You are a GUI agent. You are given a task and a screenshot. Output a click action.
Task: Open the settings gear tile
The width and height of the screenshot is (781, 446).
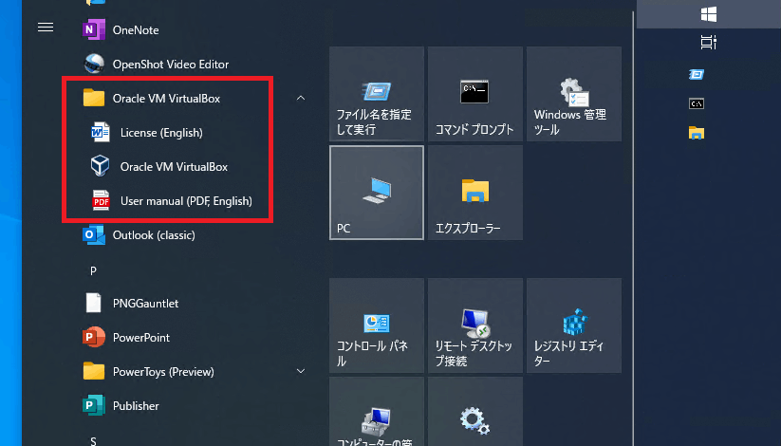[x=475, y=412]
